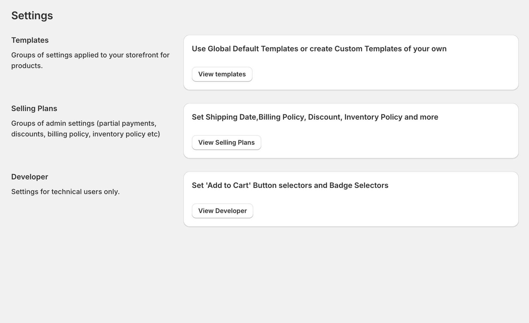The image size is (529, 323).
Task: Click the Selling Plans section heading
Action: coord(34,109)
